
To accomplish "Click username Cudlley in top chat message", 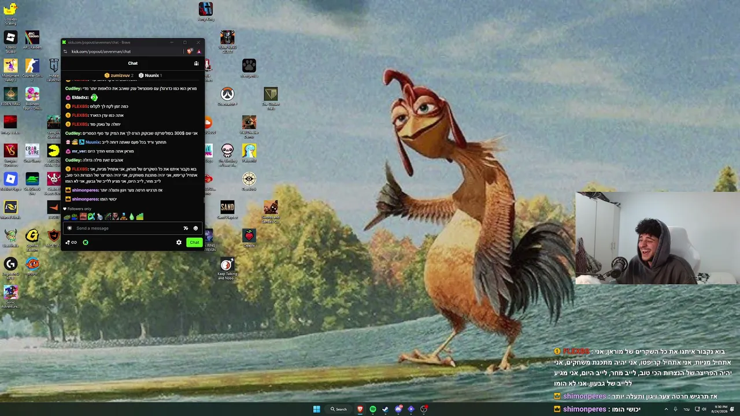I will (73, 88).
